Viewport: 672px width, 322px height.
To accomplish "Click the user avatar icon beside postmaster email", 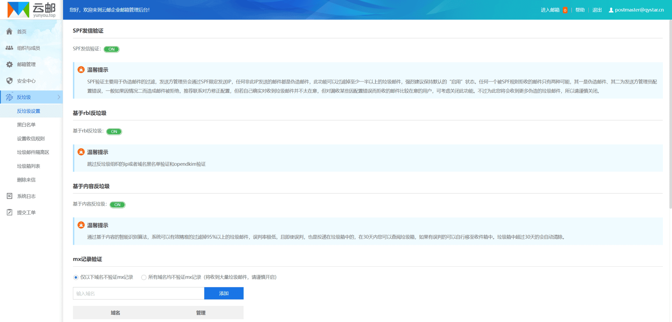I will point(611,10).
